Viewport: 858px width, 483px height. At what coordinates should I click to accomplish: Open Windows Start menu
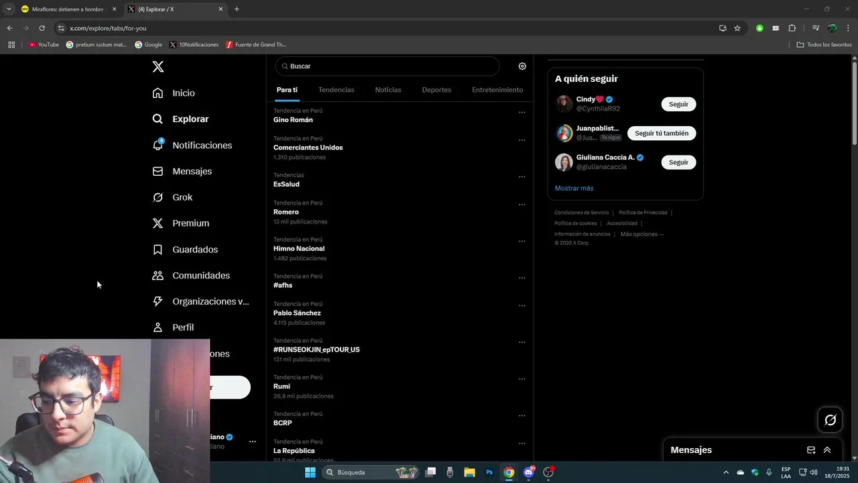point(310,472)
